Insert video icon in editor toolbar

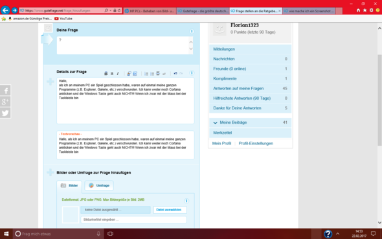click(x=135, y=74)
